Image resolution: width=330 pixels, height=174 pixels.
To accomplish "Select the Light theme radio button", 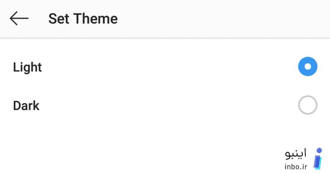I will click(x=307, y=66).
